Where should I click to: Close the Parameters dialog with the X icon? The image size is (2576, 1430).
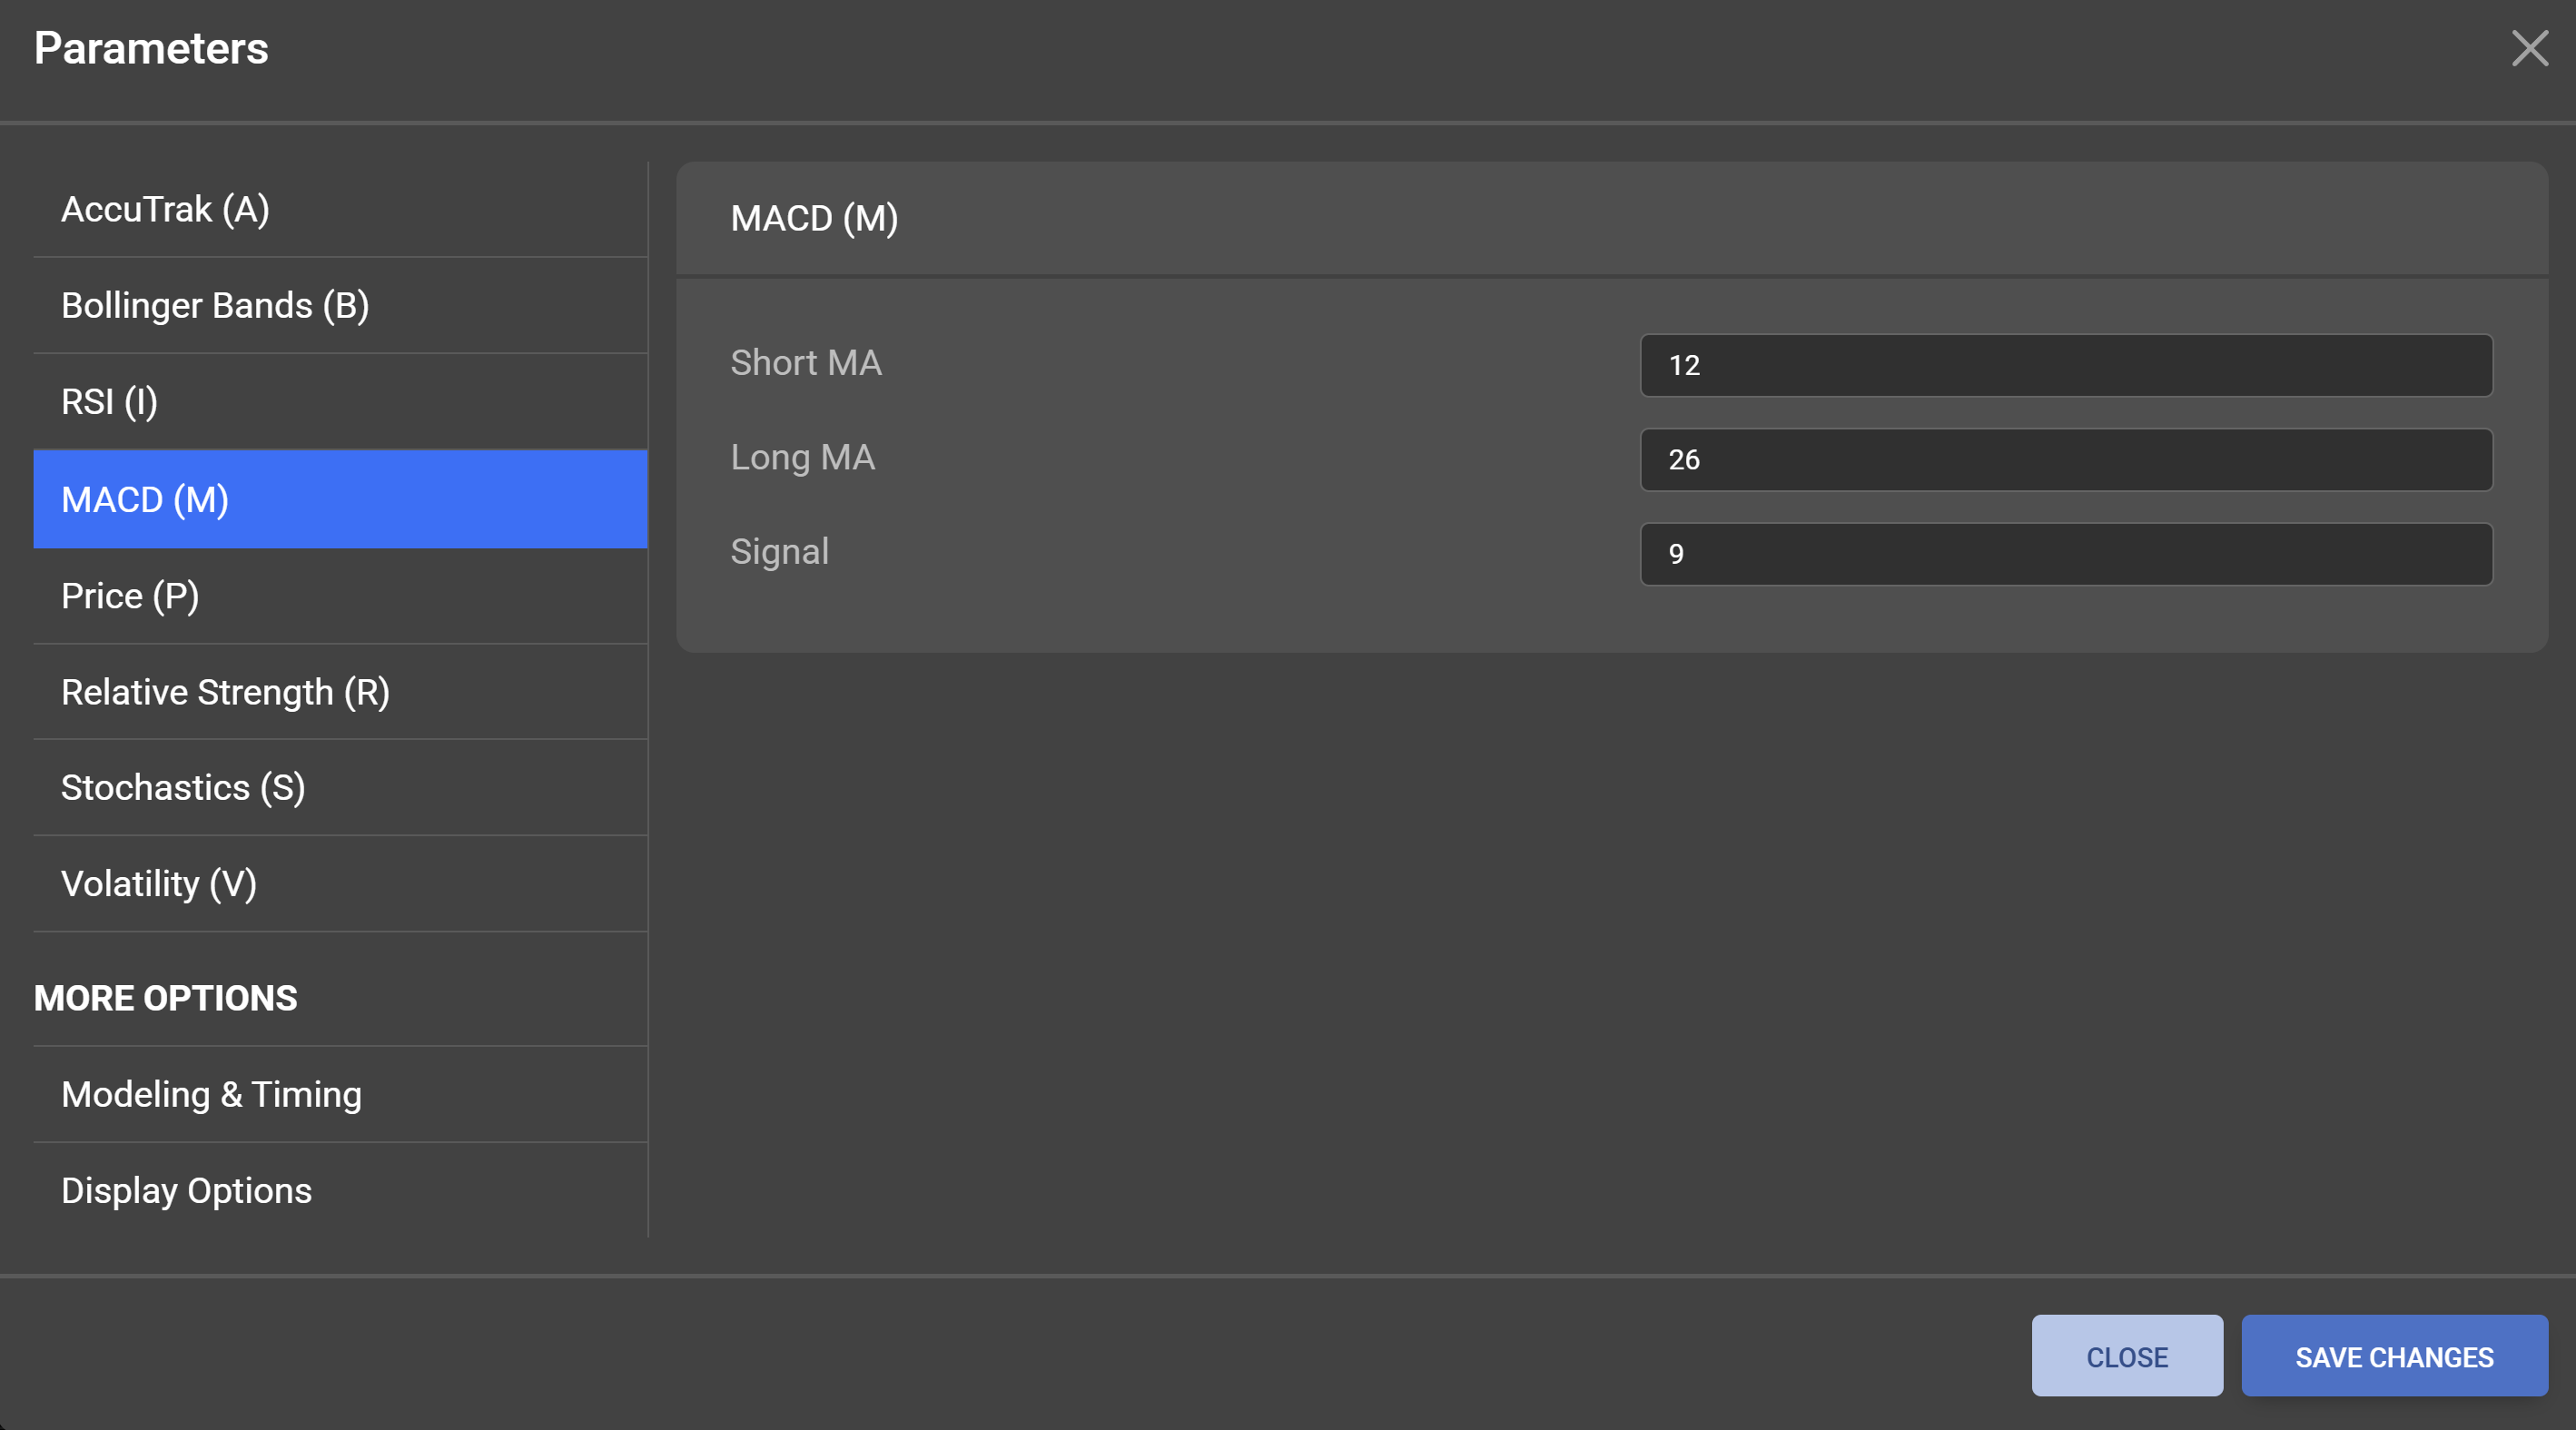pyautogui.click(x=2529, y=48)
